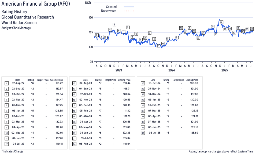This screenshot has height=153, width=256.
Task: Click the date cell '05-Mar-24'
Action: [x=86, y=116]
